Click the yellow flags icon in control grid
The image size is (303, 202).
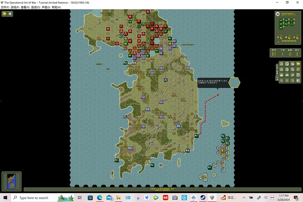click(x=298, y=64)
